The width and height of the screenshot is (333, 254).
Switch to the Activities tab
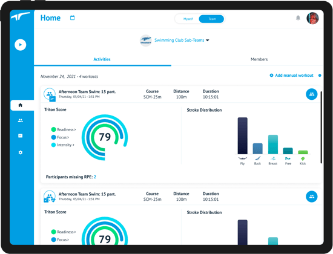click(102, 59)
